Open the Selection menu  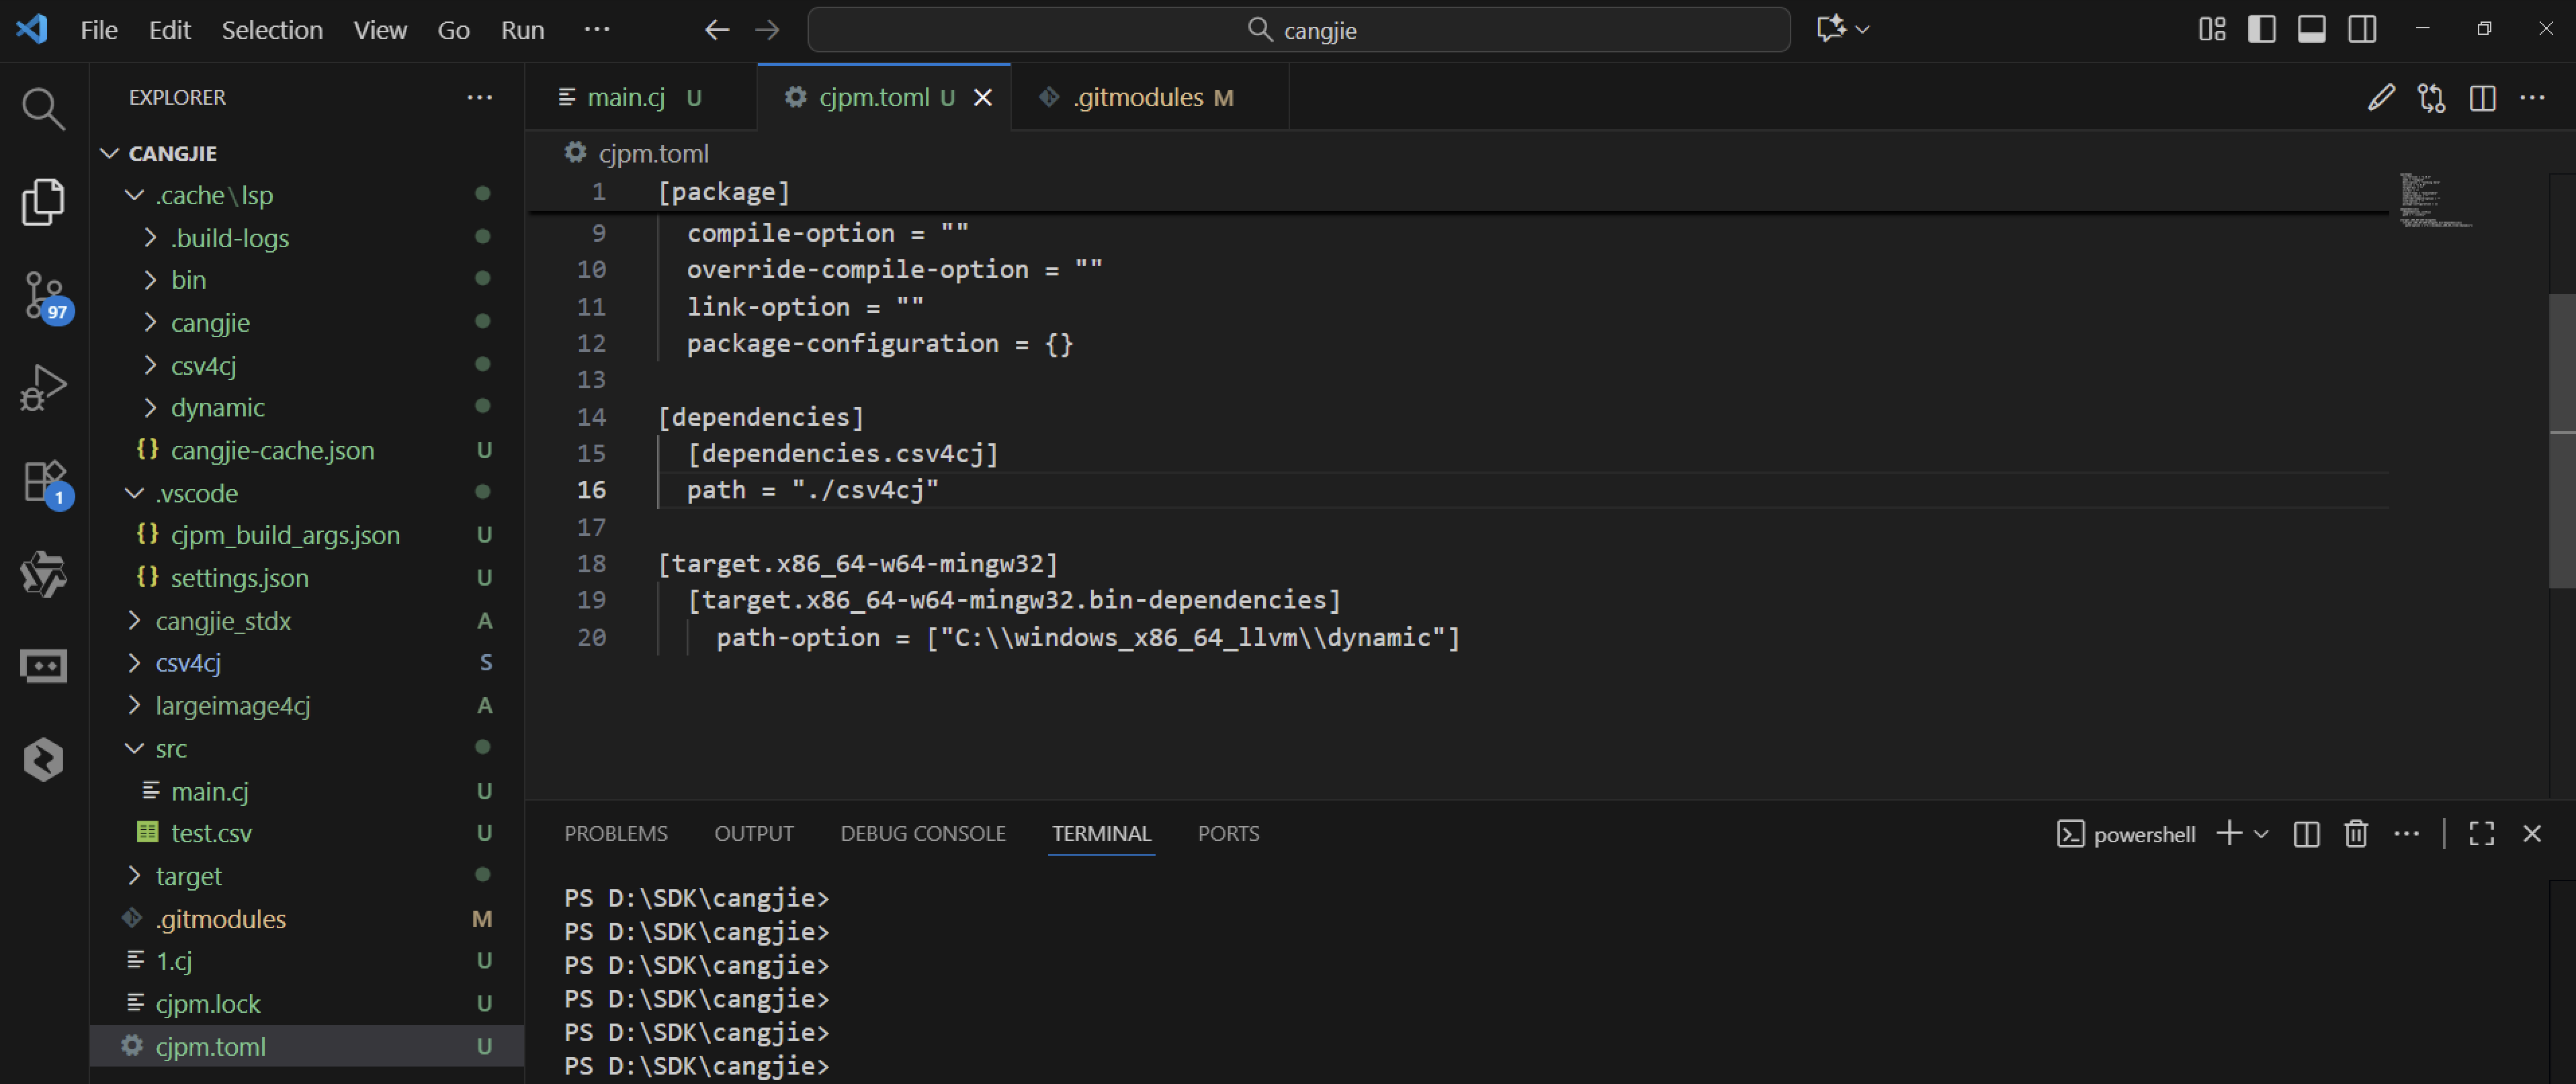click(x=272, y=30)
